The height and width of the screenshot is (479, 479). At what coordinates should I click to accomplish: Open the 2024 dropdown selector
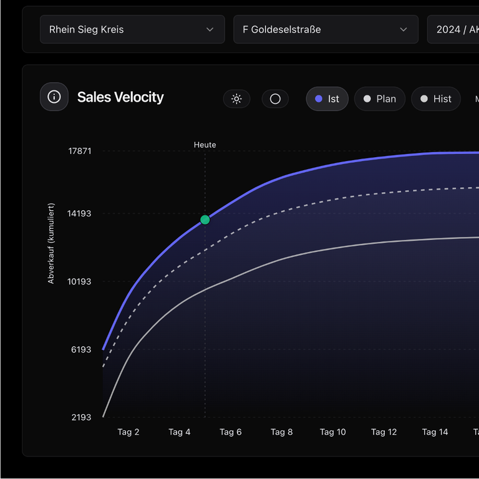click(x=453, y=29)
